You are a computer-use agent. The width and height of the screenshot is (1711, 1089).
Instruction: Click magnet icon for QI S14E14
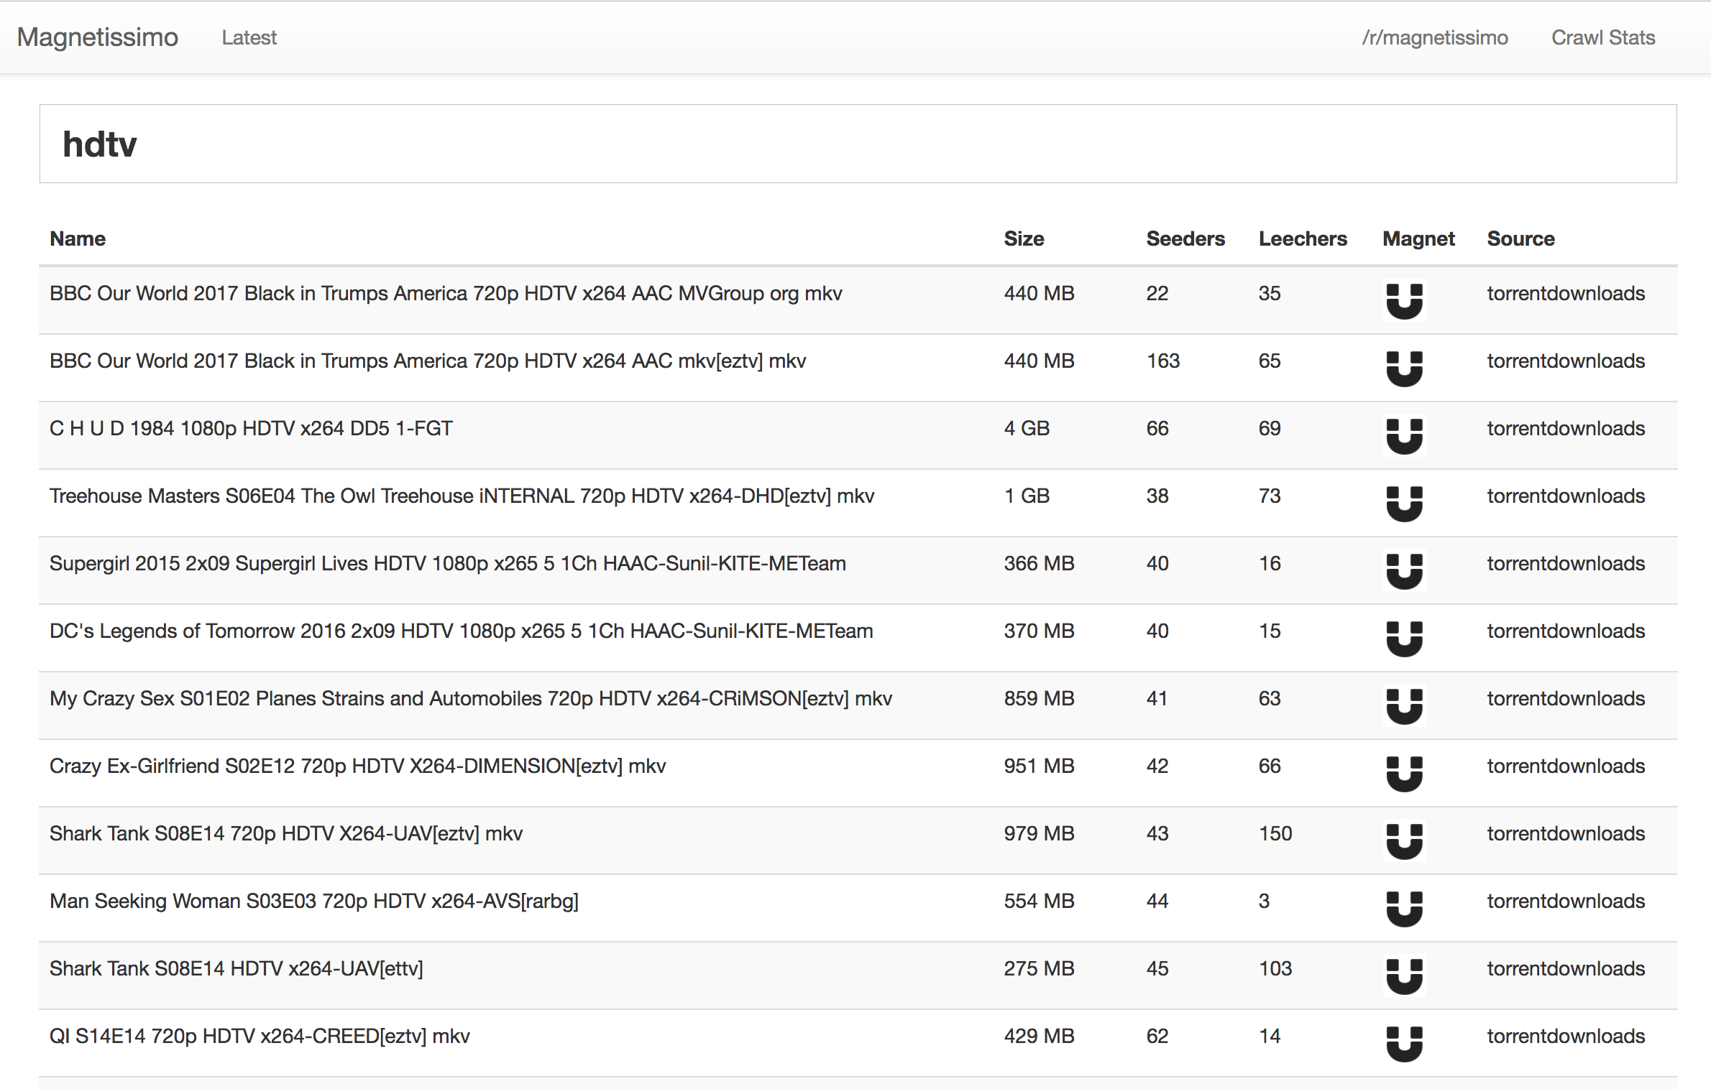[x=1404, y=1043]
